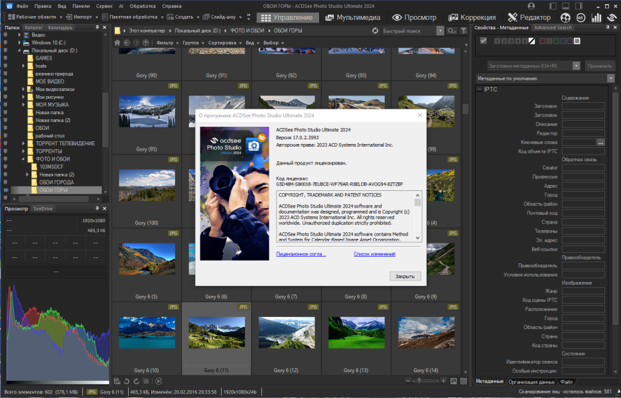The image size is (621, 398).
Task: Open Группа dropdown
Action: [x=192, y=42]
